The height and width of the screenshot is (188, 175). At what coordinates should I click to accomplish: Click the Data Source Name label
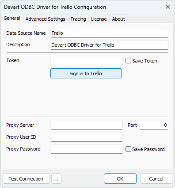[26, 33]
